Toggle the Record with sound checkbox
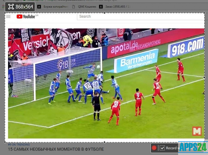Viewport: 208px width, 155px height. (x=162, y=148)
